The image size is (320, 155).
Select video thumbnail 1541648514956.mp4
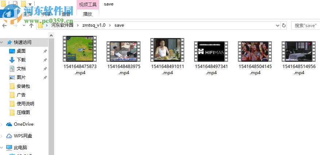299,52
